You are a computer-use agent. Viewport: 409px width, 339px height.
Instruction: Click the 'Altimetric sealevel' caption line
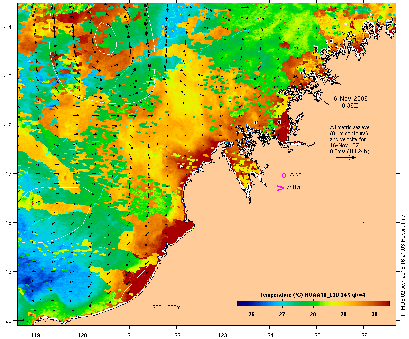[x=350, y=127]
